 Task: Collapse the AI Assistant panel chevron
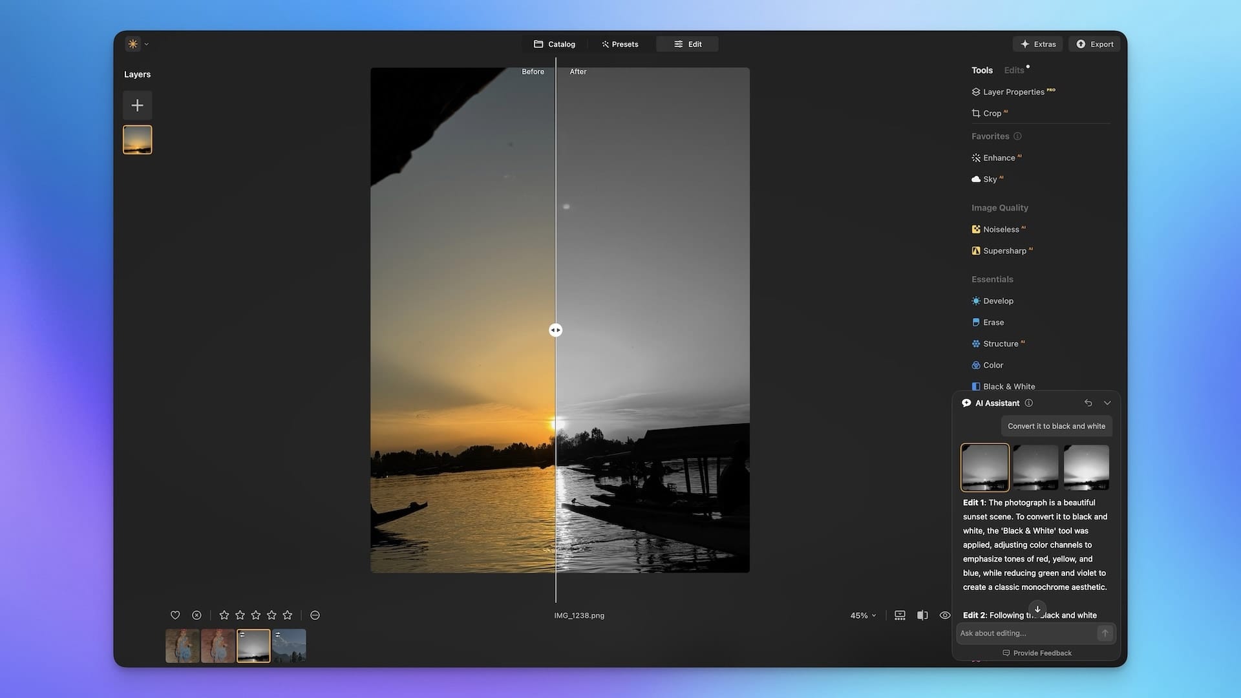1107,403
